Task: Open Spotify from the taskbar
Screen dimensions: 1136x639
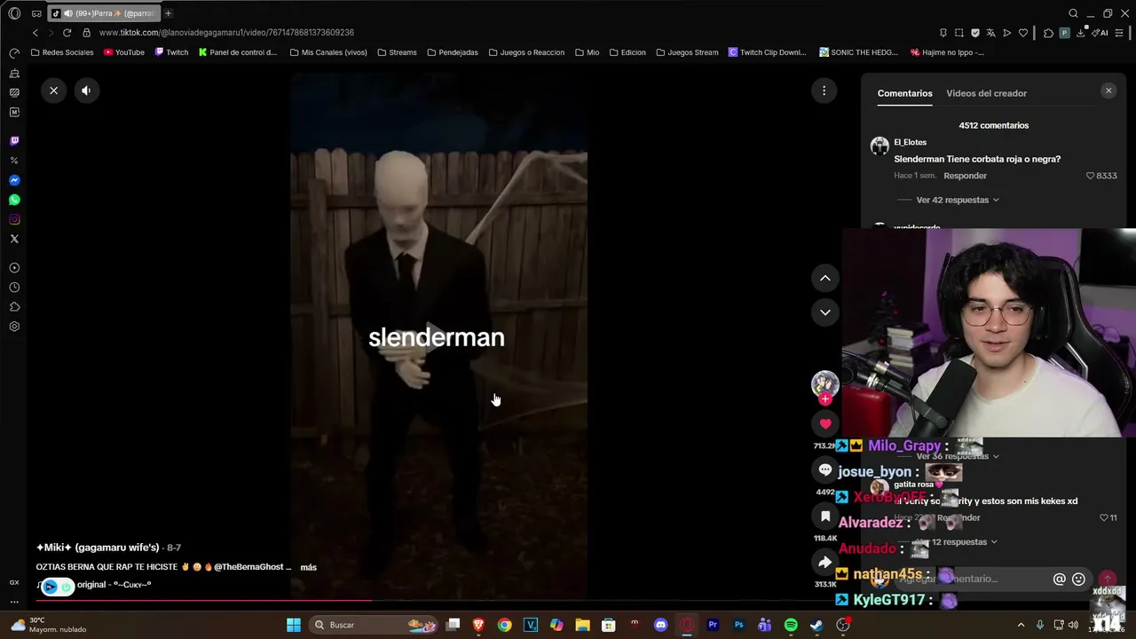Action: [x=791, y=625]
